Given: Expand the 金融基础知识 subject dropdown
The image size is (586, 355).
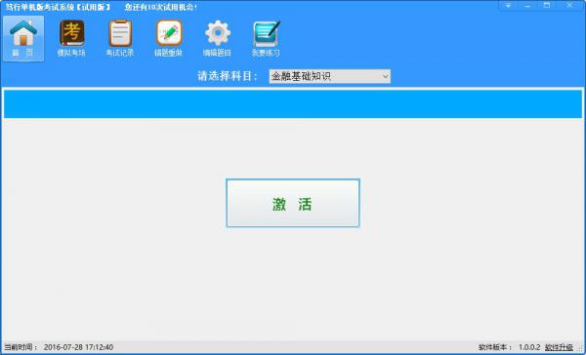Looking at the screenshot, I should [x=330, y=76].
